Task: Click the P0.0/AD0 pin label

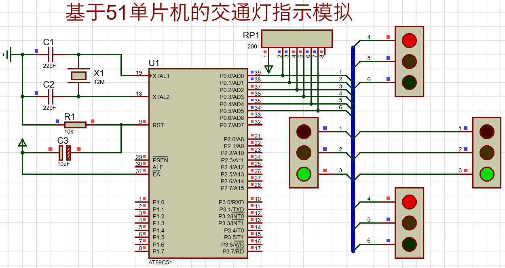Action: tap(232, 76)
